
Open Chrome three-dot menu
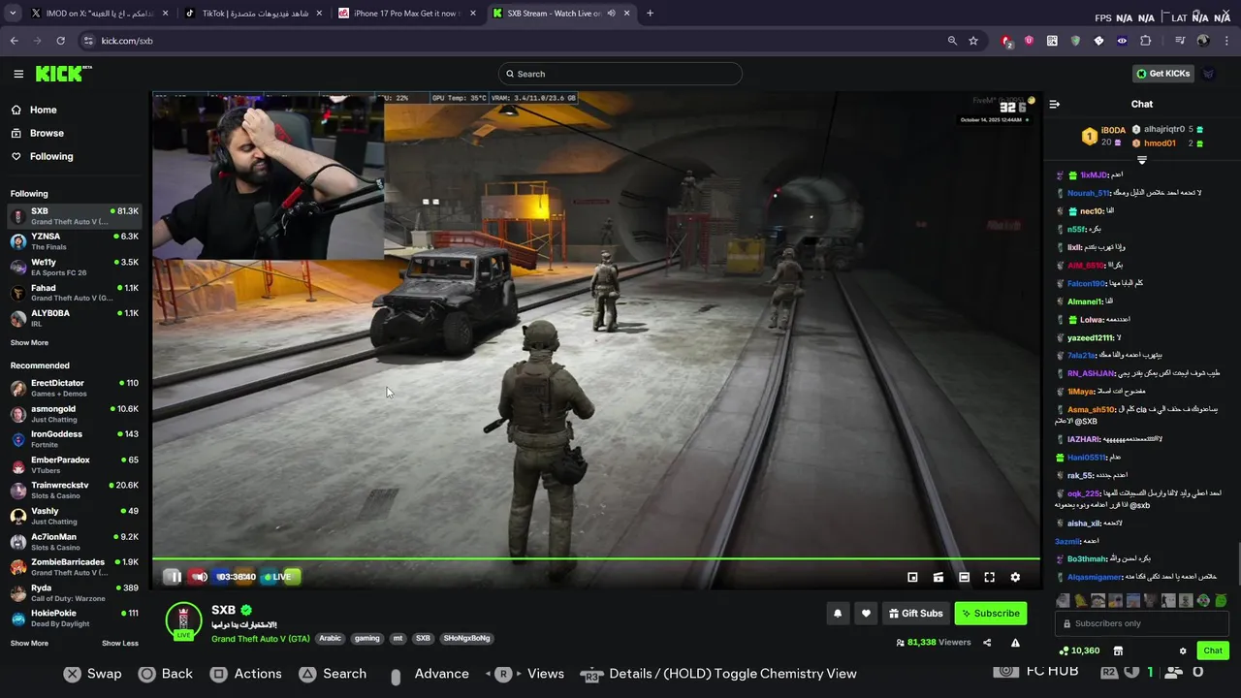click(x=1226, y=41)
